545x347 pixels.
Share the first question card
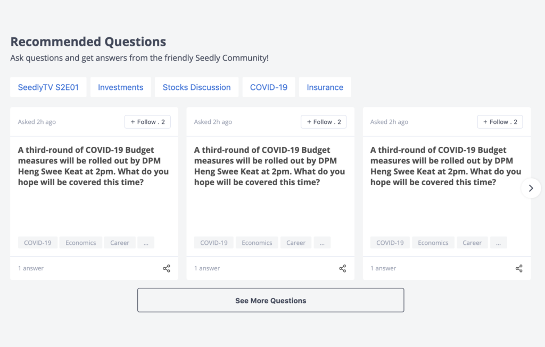coord(167,268)
